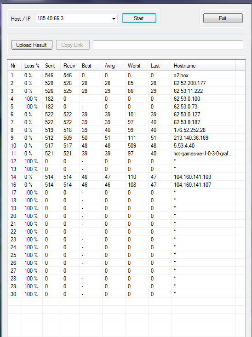Sort by the Worst column header

coord(137,66)
